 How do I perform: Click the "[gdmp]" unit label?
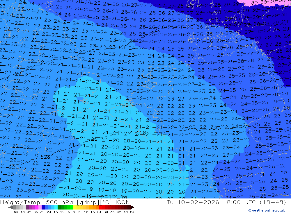click(x=88, y=202)
